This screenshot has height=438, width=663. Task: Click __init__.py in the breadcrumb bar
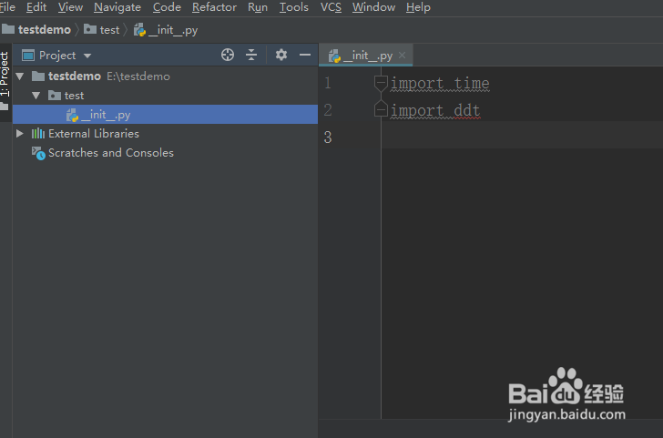pyautogui.click(x=166, y=30)
